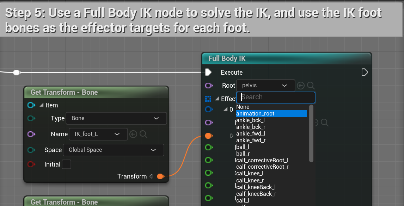Screen dimensions: 404x206
Task: Toggle the Initial checkbox
Action: tap(67, 164)
